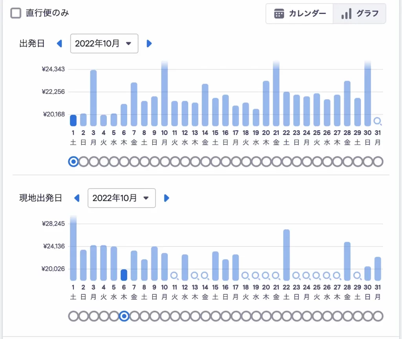Click 出発日 price bar for day 1

[x=73, y=120]
